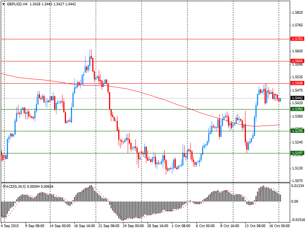Click the 6 Oct 00:00 time label
The image size is (305, 229).
tap(205, 226)
